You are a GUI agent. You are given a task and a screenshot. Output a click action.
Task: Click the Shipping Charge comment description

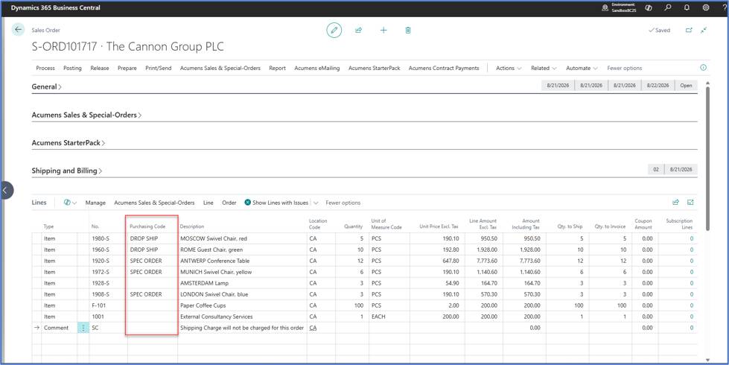[242, 328]
